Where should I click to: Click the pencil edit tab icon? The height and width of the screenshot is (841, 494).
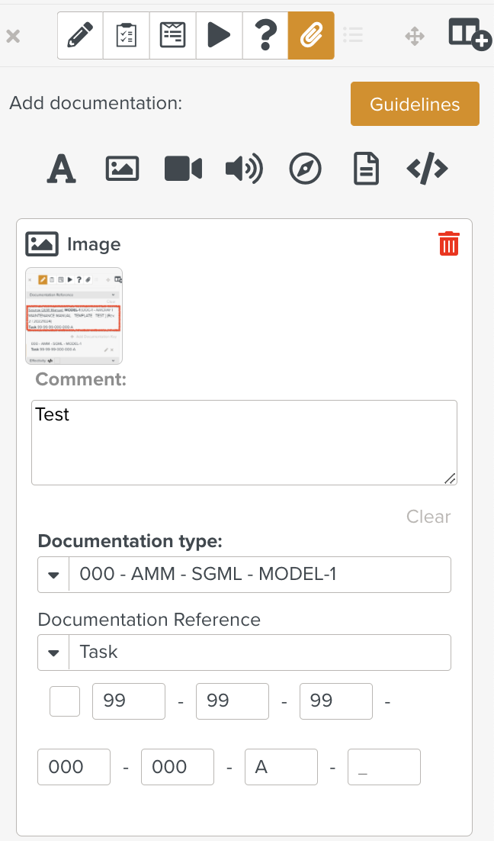pyautogui.click(x=80, y=35)
